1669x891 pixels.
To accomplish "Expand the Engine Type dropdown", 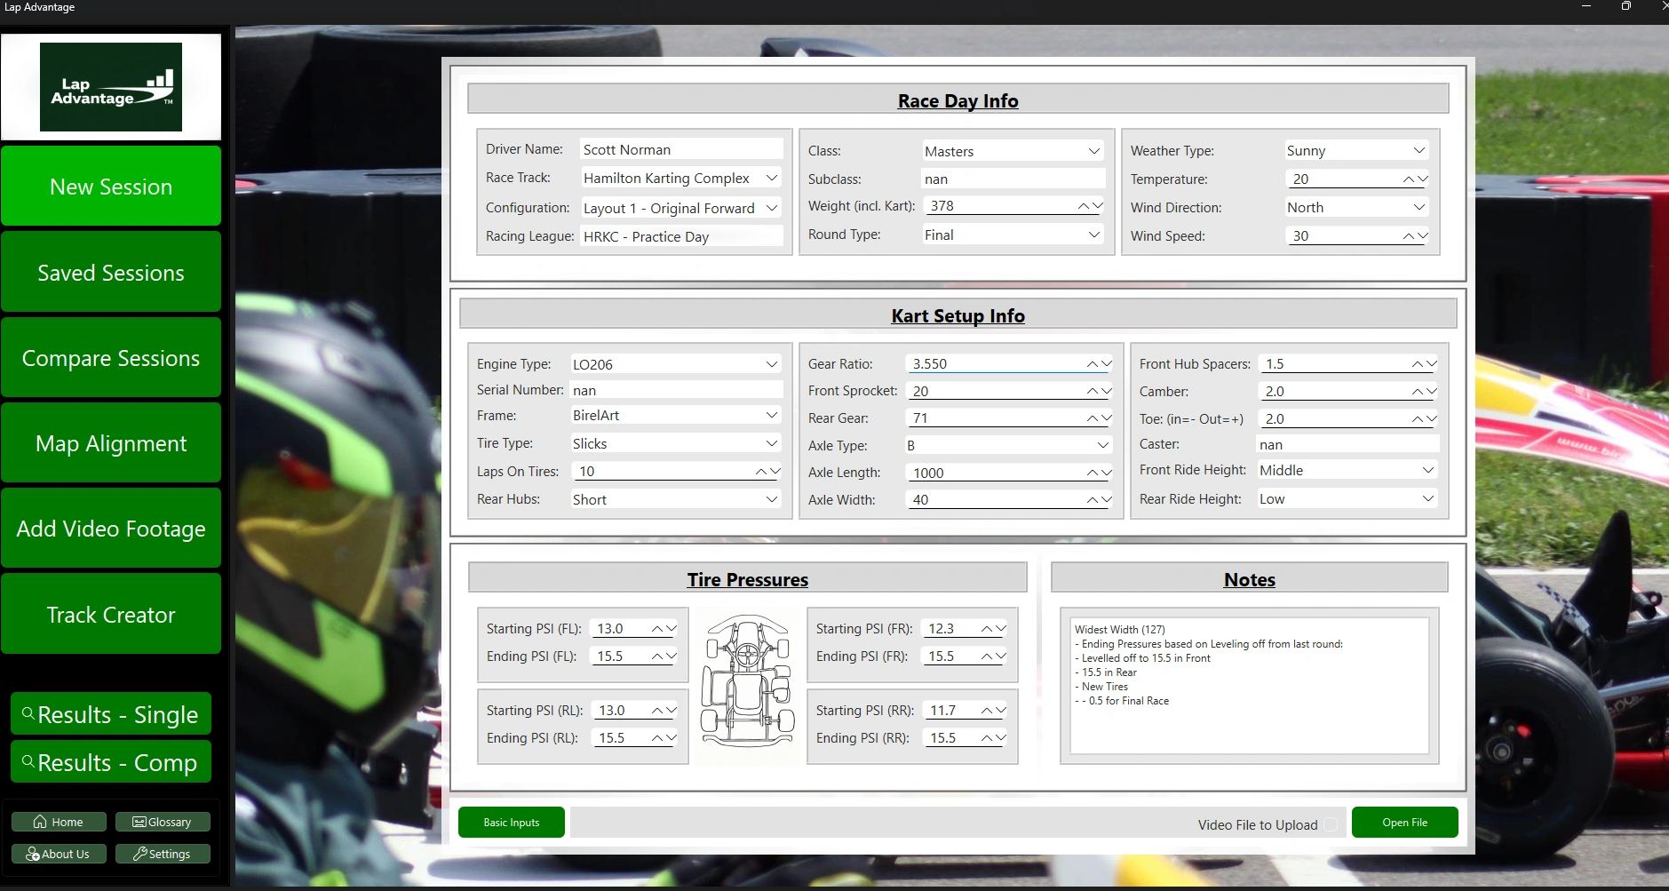I will tap(771, 364).
